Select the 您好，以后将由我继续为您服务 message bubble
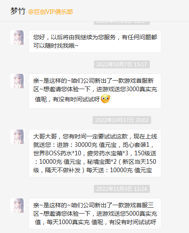The height and width of the screenshot is (233, 189). (x=95, y=41)
